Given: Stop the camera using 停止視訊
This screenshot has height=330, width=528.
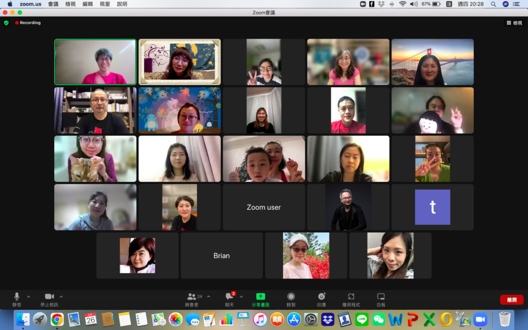Looking at the screenshot, I should point(49,300).
